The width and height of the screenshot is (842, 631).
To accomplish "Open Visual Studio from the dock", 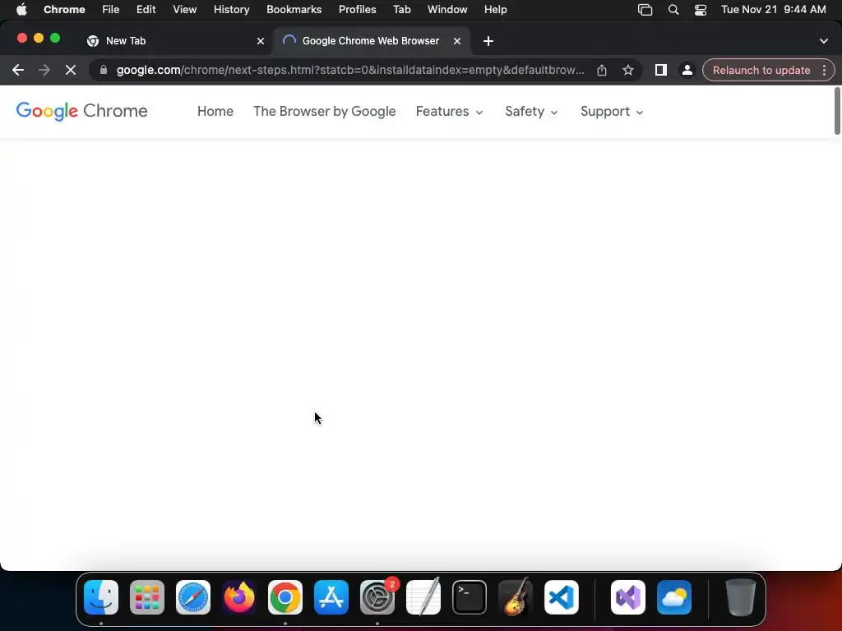I will 628,597.
